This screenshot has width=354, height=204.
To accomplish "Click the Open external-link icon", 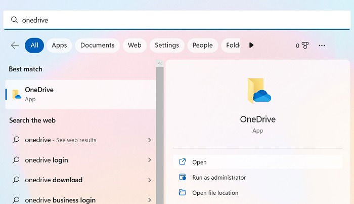I will click(183, 162).
